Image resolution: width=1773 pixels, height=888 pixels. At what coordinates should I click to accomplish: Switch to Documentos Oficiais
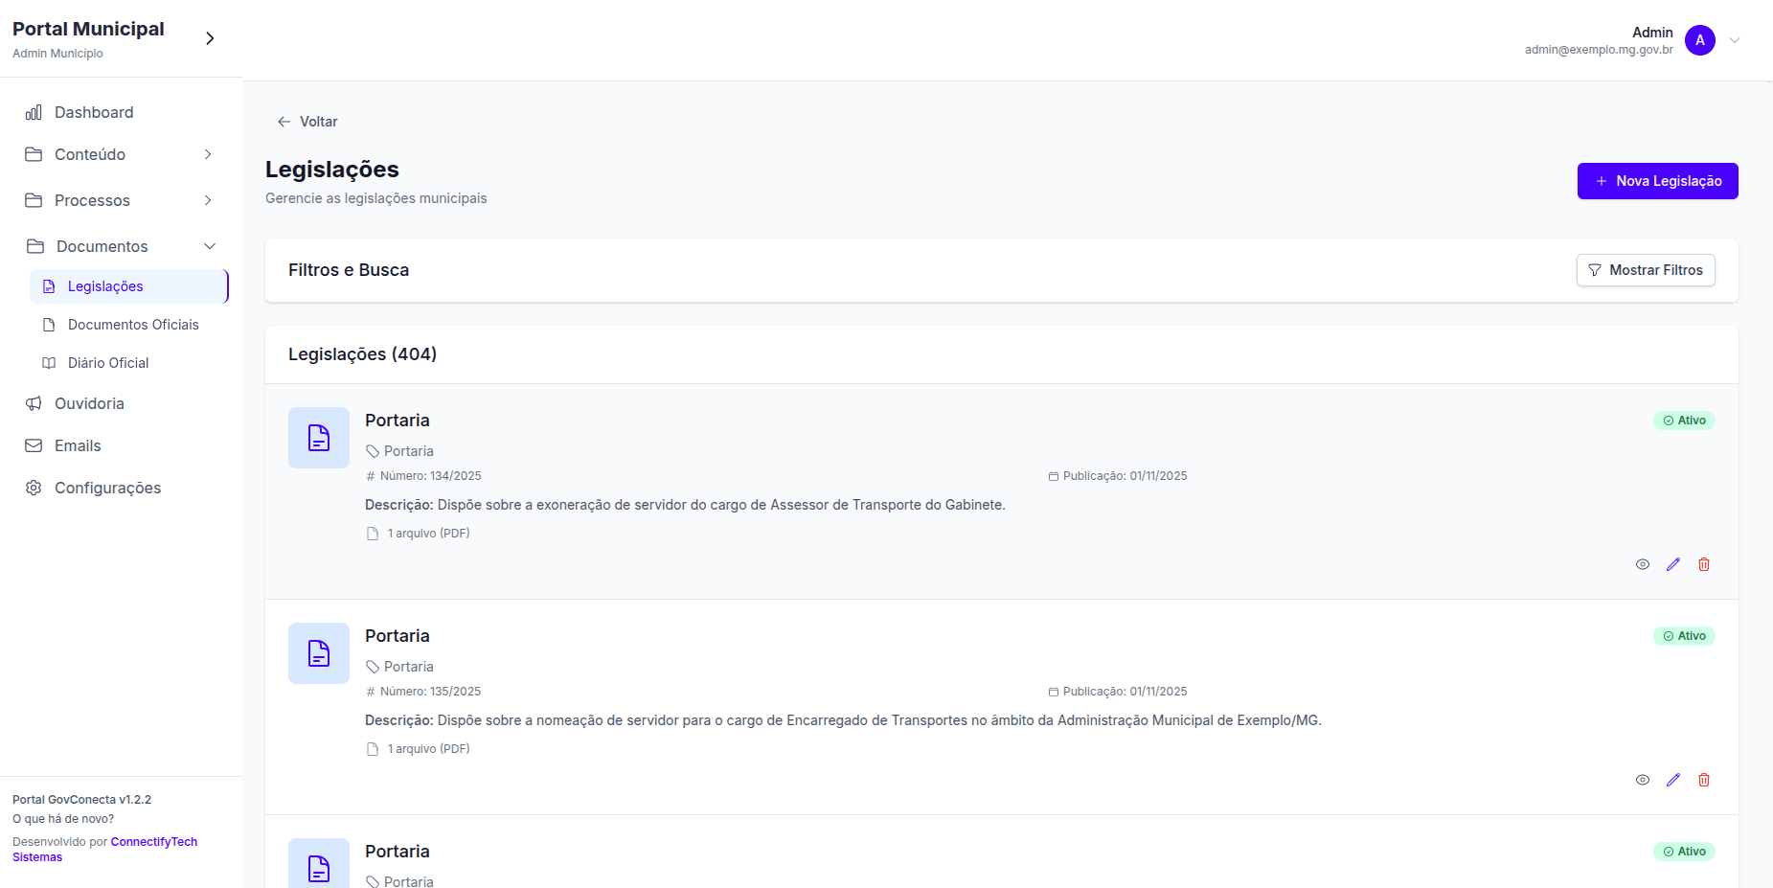coord(133,325)
